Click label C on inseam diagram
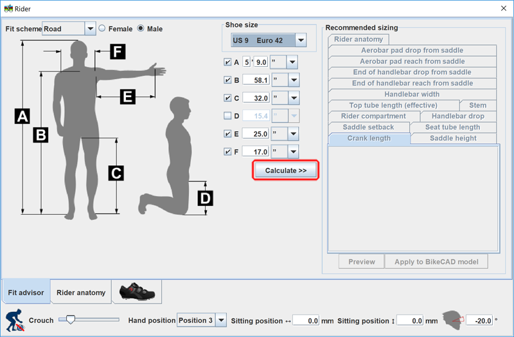The image size is (514, 337). pyautogui.click(x=116, y=173)
